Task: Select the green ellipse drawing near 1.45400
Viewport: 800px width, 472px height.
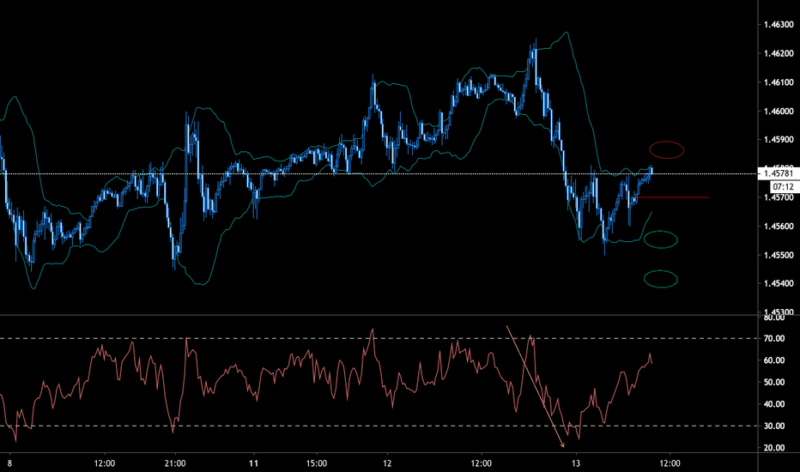Action: coord(661,279)
